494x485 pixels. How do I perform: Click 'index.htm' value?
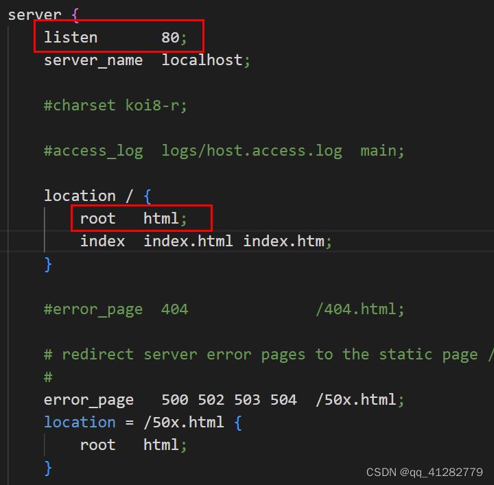click(283, 241)
